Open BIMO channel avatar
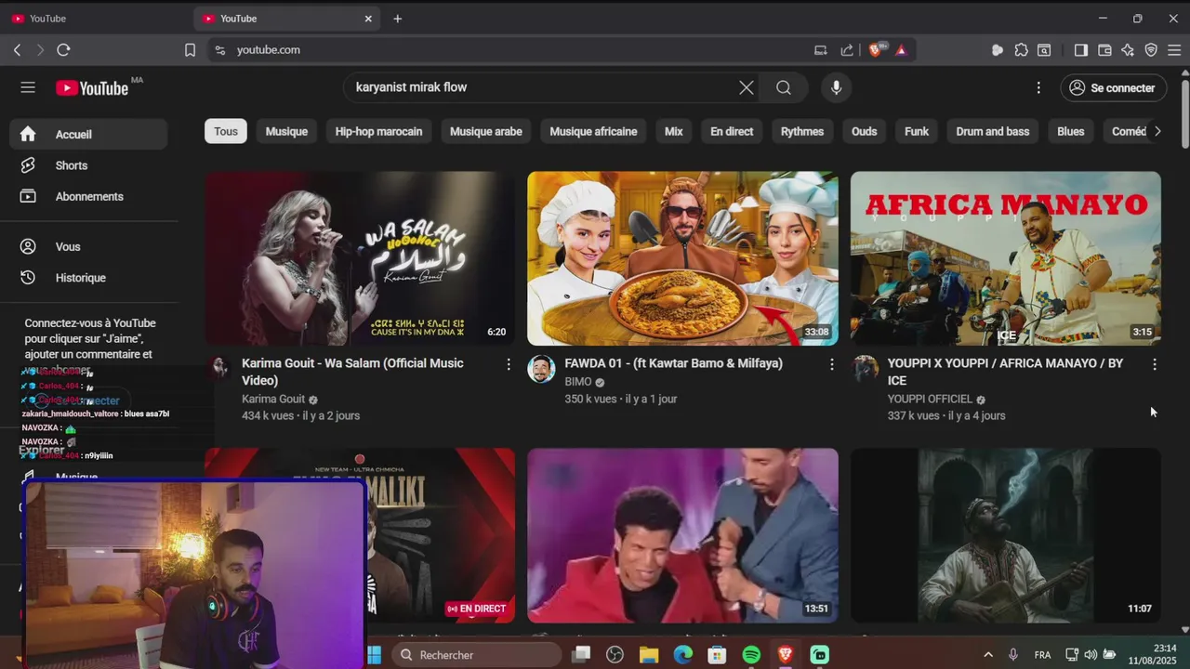 (541, 369)
